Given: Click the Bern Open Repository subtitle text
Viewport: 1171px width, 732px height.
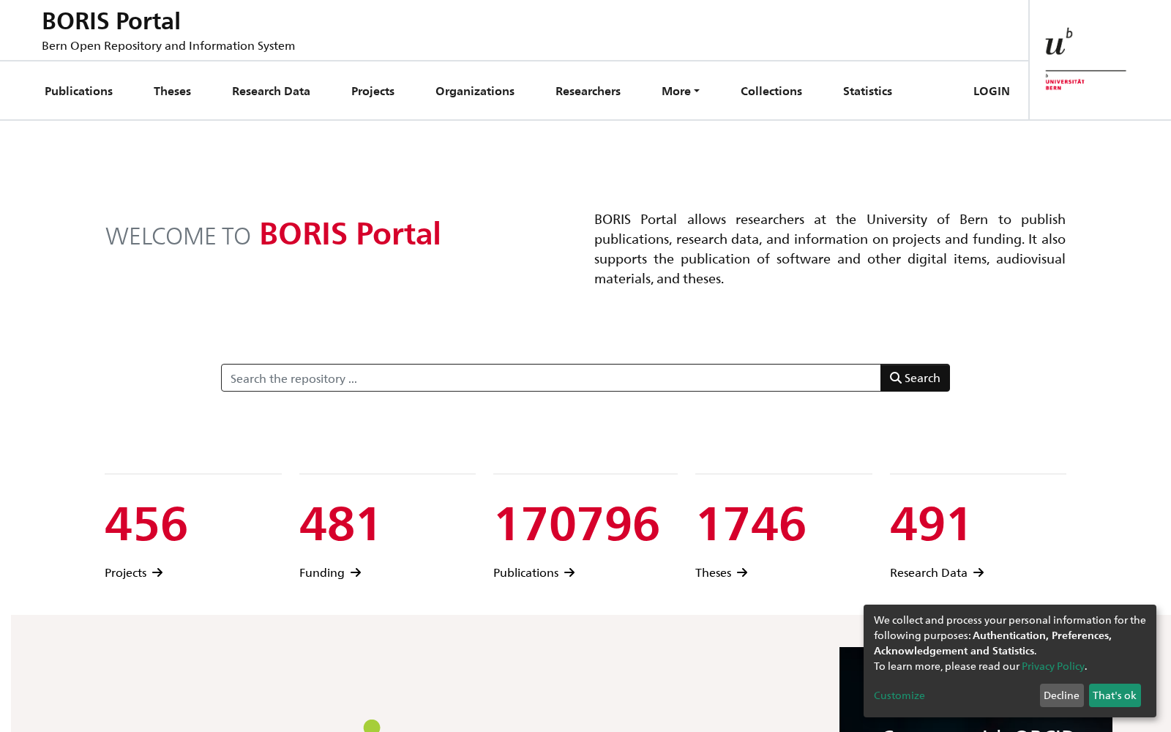Looking at the screenshot, I should click(x=168, y=45).
